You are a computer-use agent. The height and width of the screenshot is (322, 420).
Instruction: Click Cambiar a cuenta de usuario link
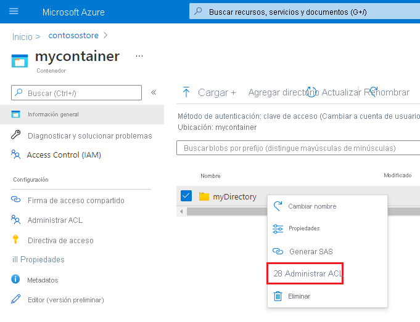point(372,116)
